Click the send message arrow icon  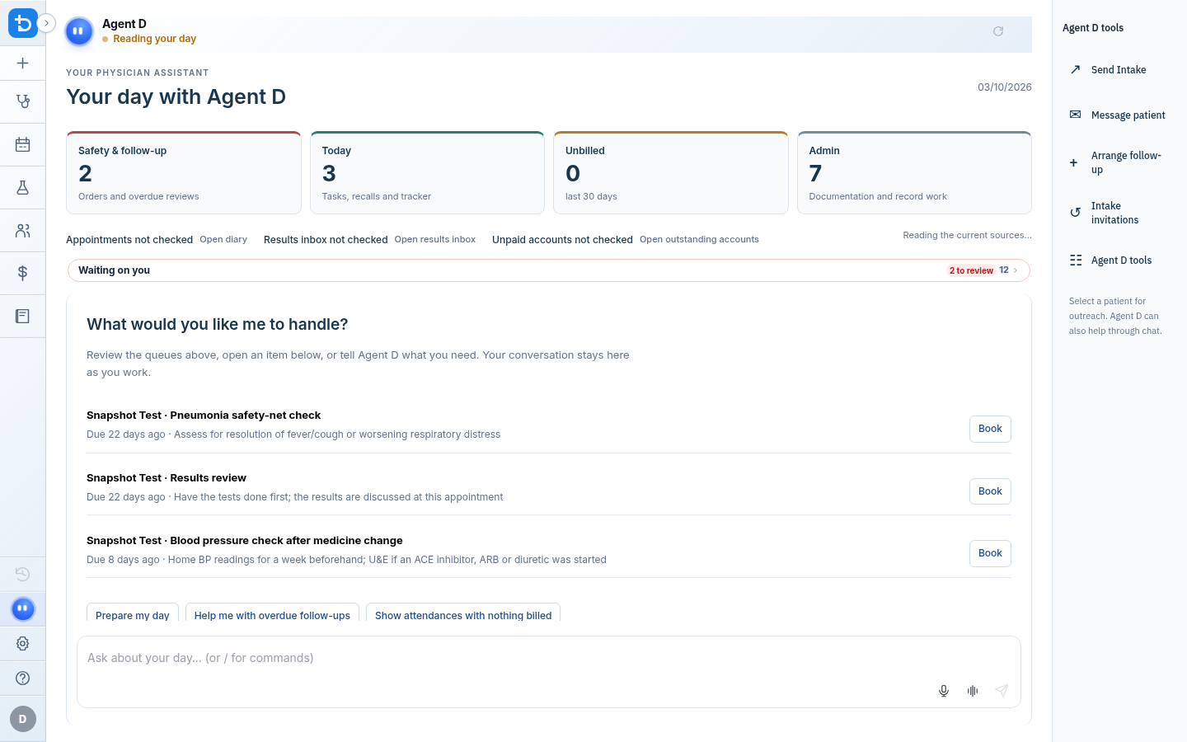1002,691
